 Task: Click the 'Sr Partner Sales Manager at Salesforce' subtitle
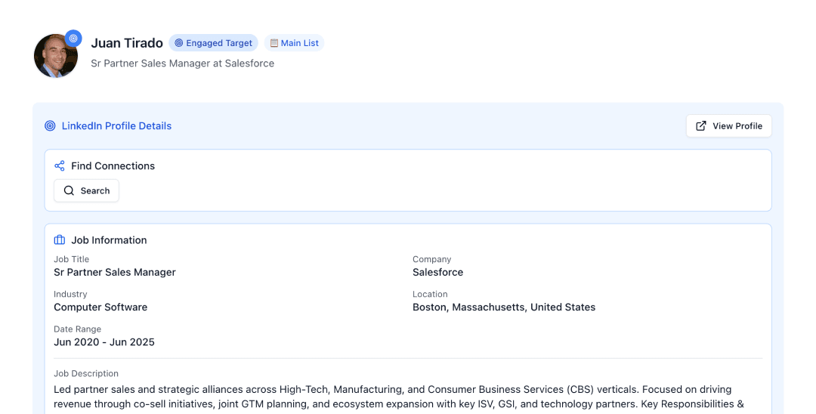click(x=182, y=63)
